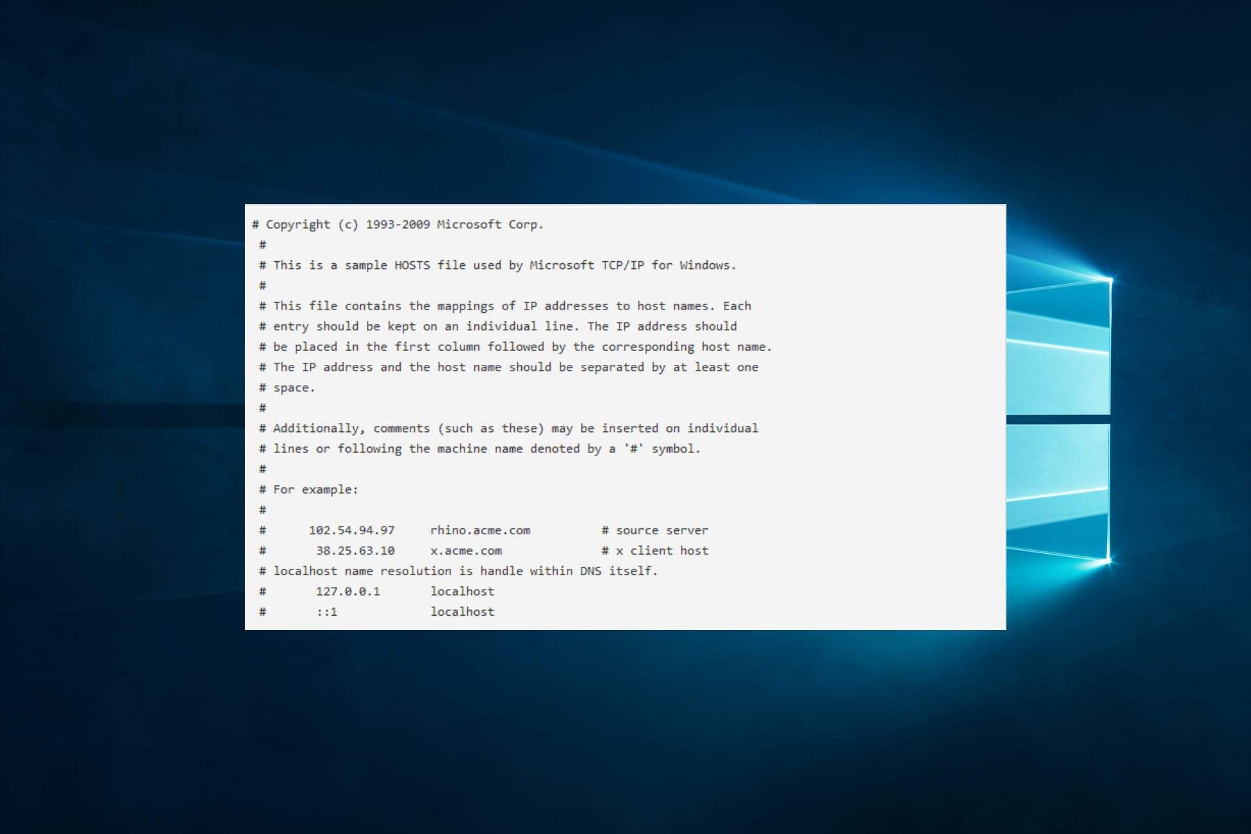Click the line starting 'be placed in the first column'

515,347
